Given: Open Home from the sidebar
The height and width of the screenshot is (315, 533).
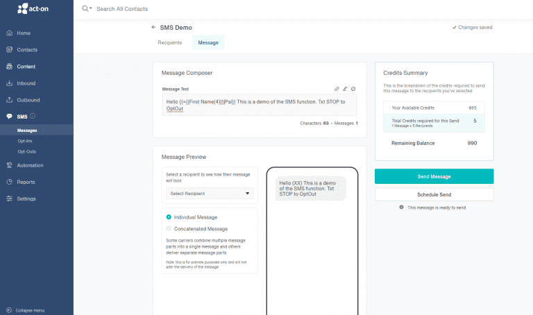Looking at the screenshot, I should pos(24,33).
